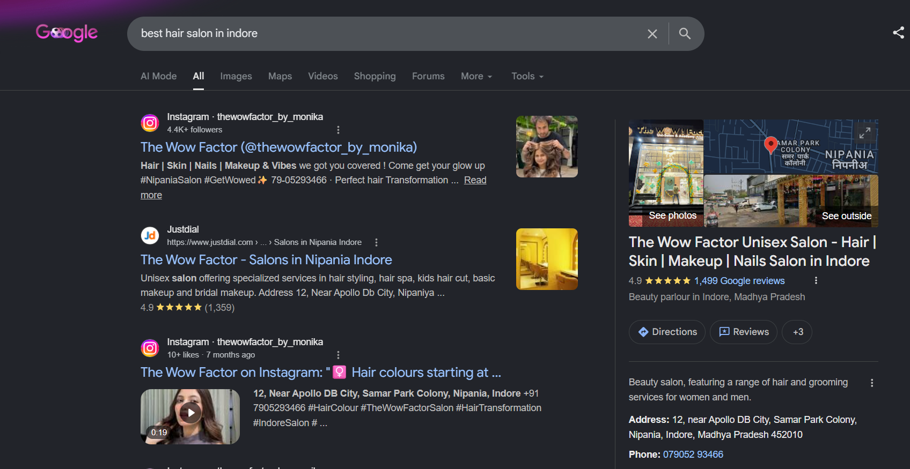Screen dimensions: 910x469
Task: Run search with the magnifying glass icon
Action: (x=685, y=33)
